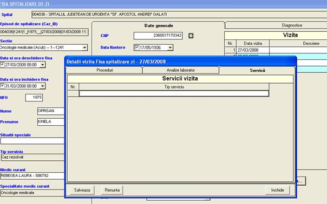Click the empty Tip serviciu table cell
This screenshot has width=327, height=204.
click(x=174, y=93)
